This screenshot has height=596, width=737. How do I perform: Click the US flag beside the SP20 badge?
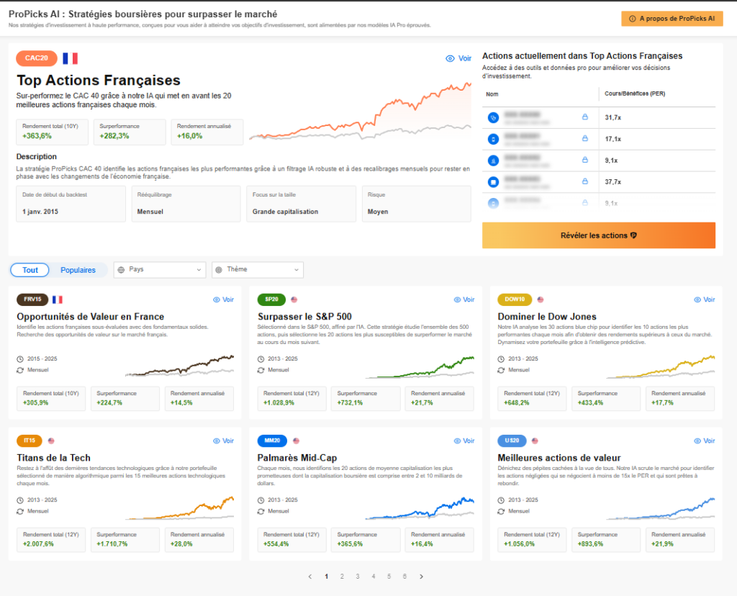[x=294, y=299]
